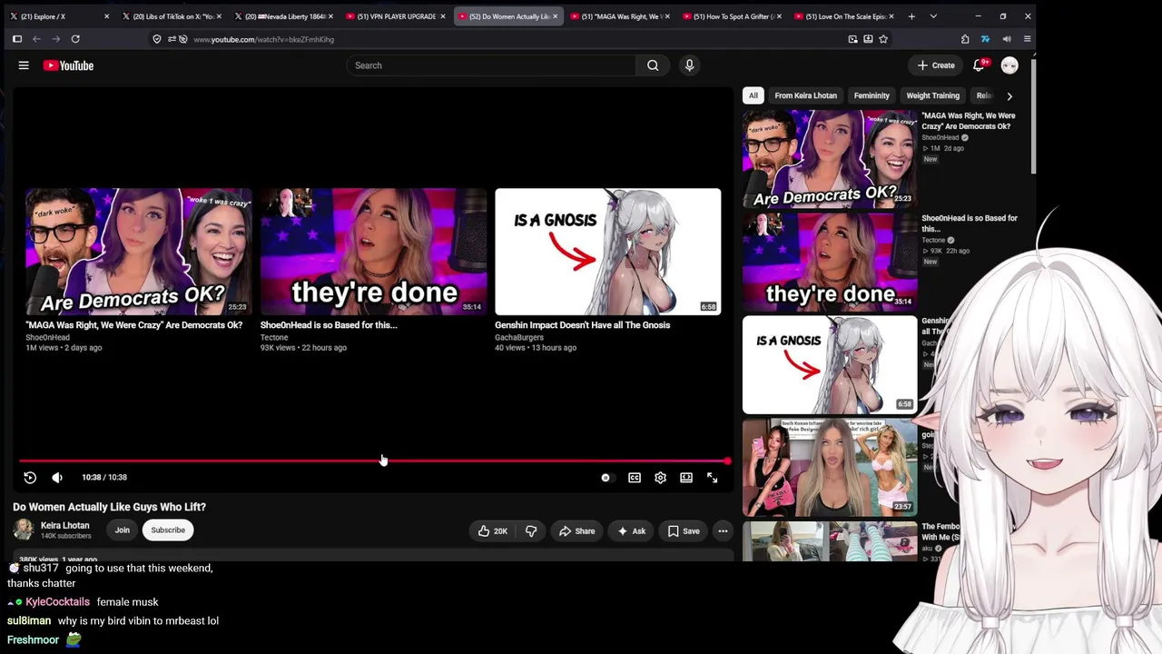Open the browser extensions icon

pyautogui.click(x=965, y=39)
